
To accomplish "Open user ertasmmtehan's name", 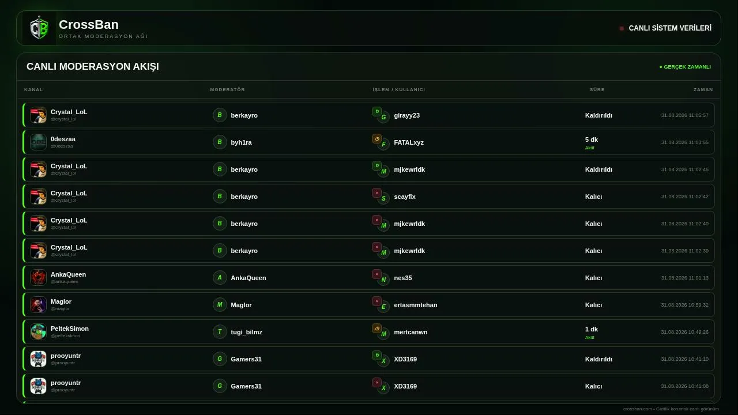I will (x=416, y=305).
